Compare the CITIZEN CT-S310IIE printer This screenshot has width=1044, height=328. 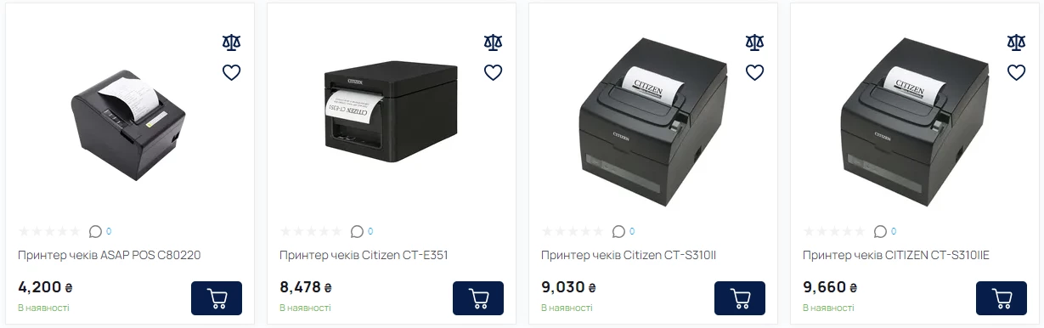1016,42
